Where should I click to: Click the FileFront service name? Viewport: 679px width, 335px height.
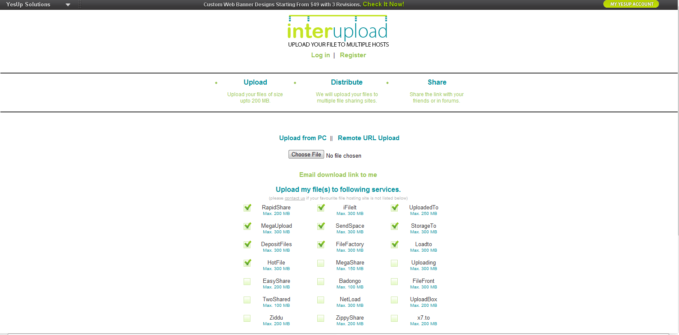(x=423, y=281)
